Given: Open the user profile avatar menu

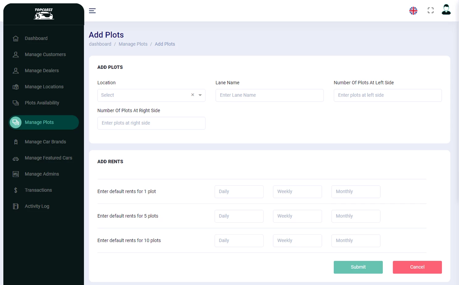Looking at the screenshot, I should coord(446,10).
